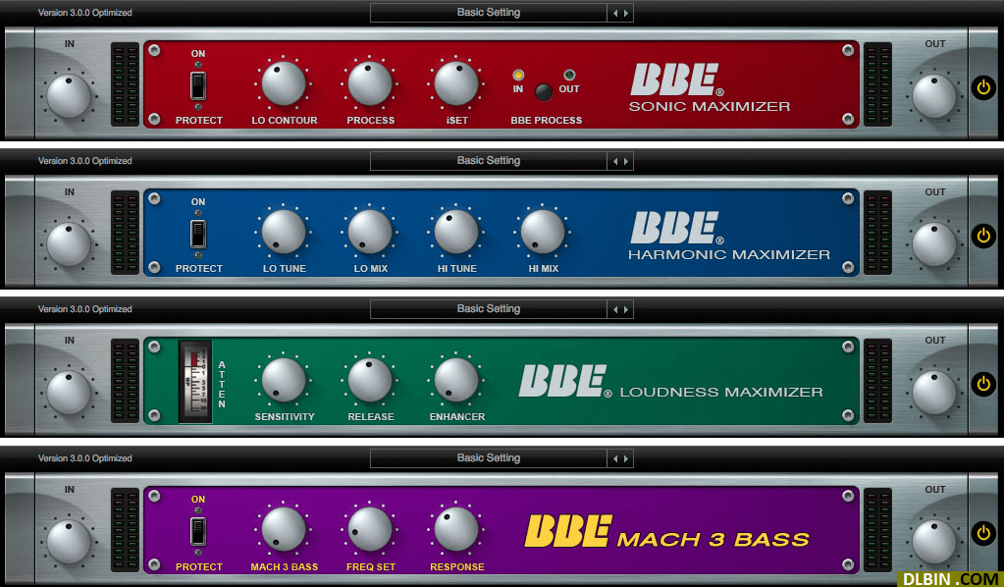Select next preset on Sonic Maximizer
This screenshot has height=587, width=1004.
pos(625,13)
